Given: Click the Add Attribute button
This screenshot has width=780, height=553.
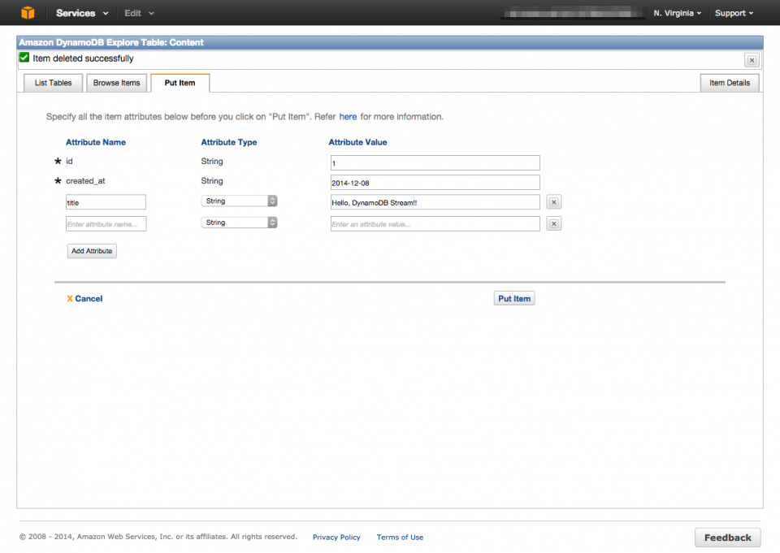Looking at the screenshot, I should (x=92, y=251).
